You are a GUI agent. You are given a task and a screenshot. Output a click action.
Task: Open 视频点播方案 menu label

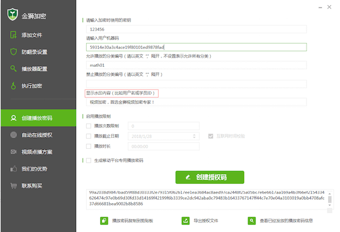point(37,152)
